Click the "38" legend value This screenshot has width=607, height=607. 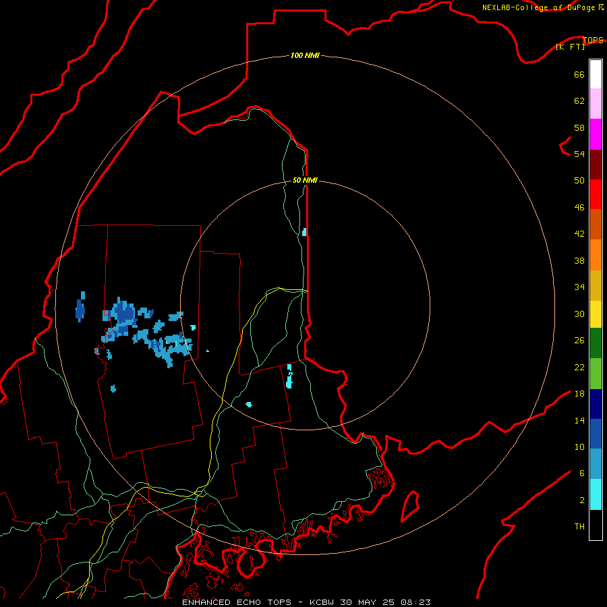579,260
